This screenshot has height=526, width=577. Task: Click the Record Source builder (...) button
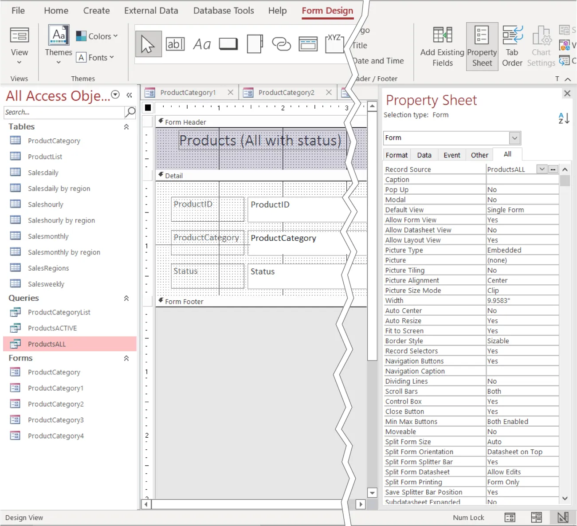click(553, 169)
